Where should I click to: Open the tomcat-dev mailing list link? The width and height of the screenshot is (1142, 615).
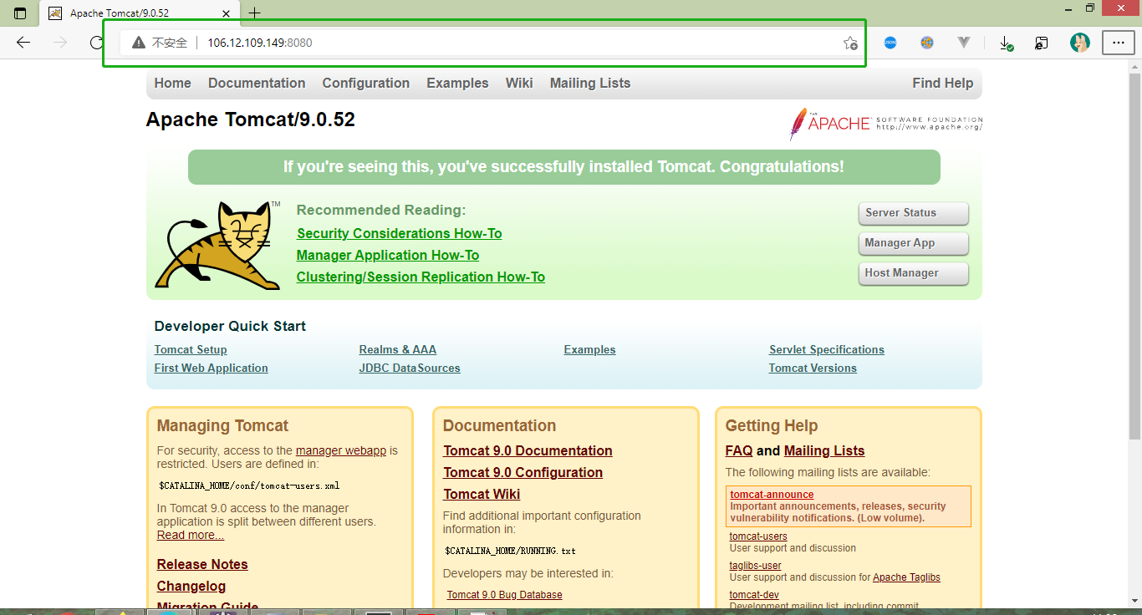click(754, 595)
